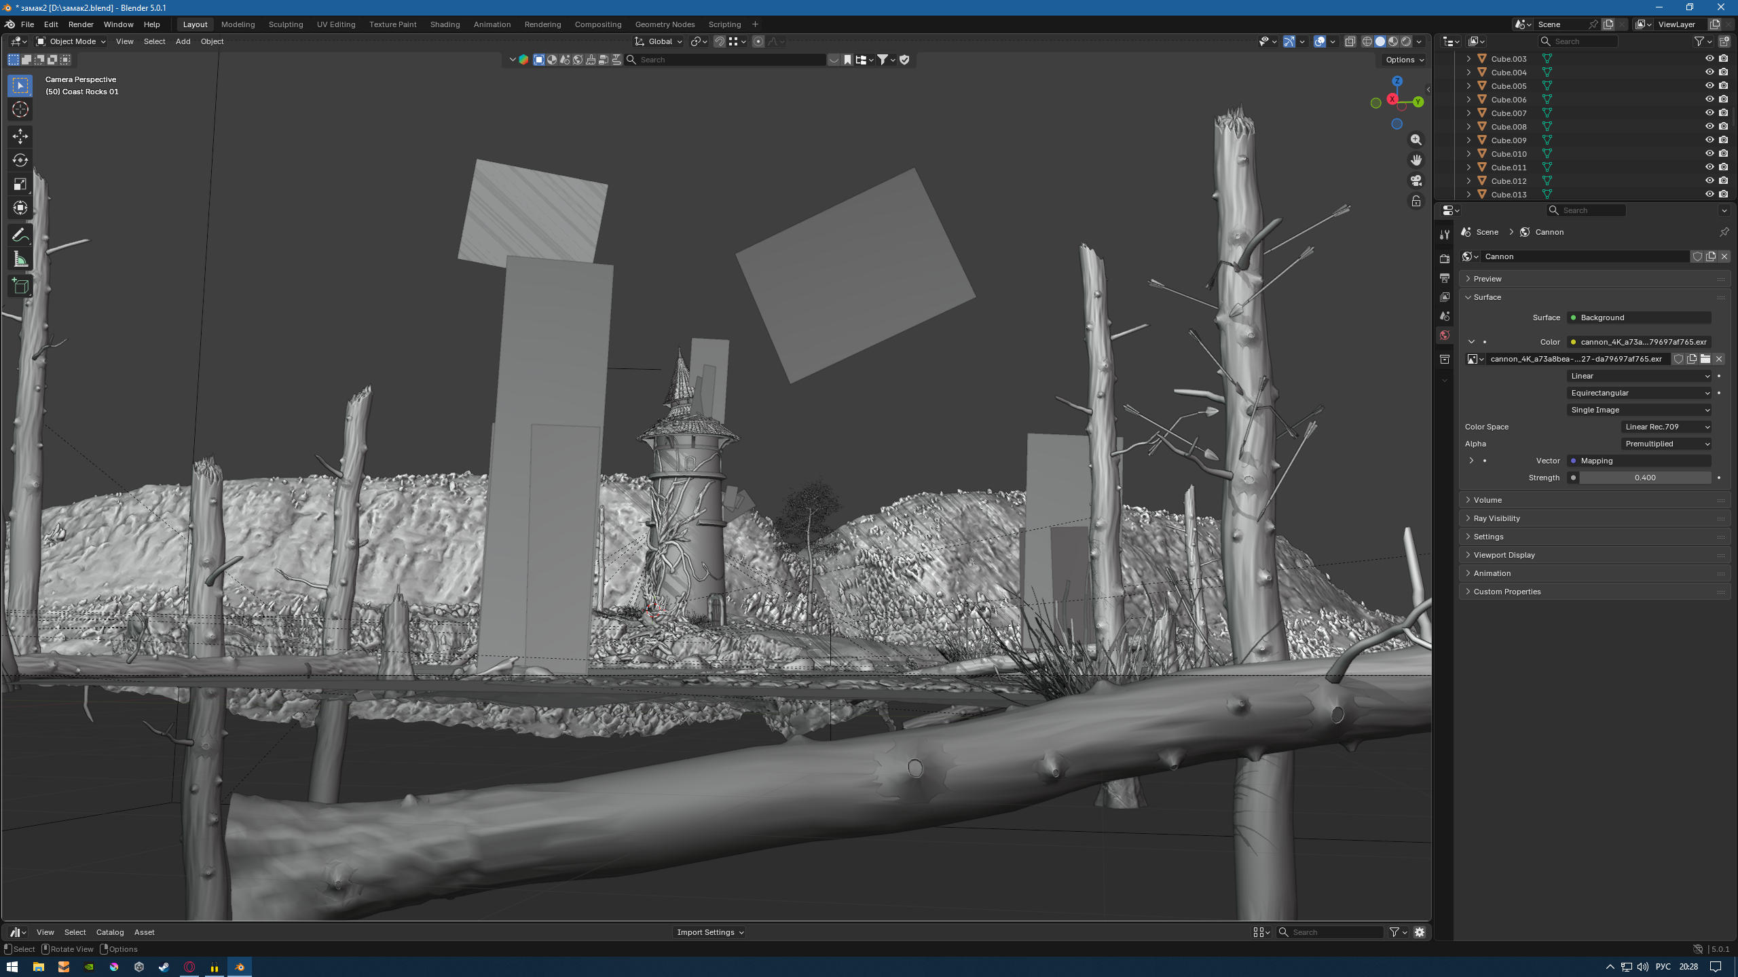
Task: Open the Options popover in the viewport header
Action: (1403, 60)
